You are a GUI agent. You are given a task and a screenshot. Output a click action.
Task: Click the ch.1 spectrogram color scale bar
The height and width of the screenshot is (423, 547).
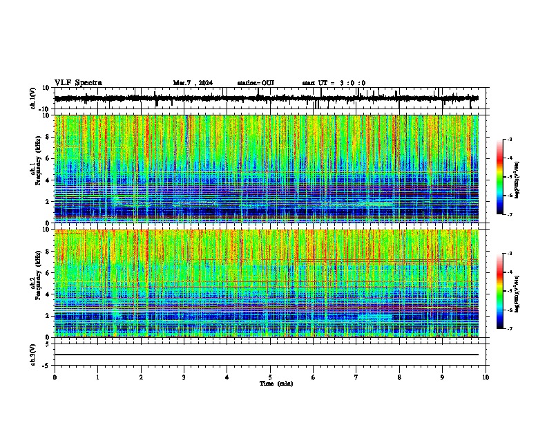500,177
